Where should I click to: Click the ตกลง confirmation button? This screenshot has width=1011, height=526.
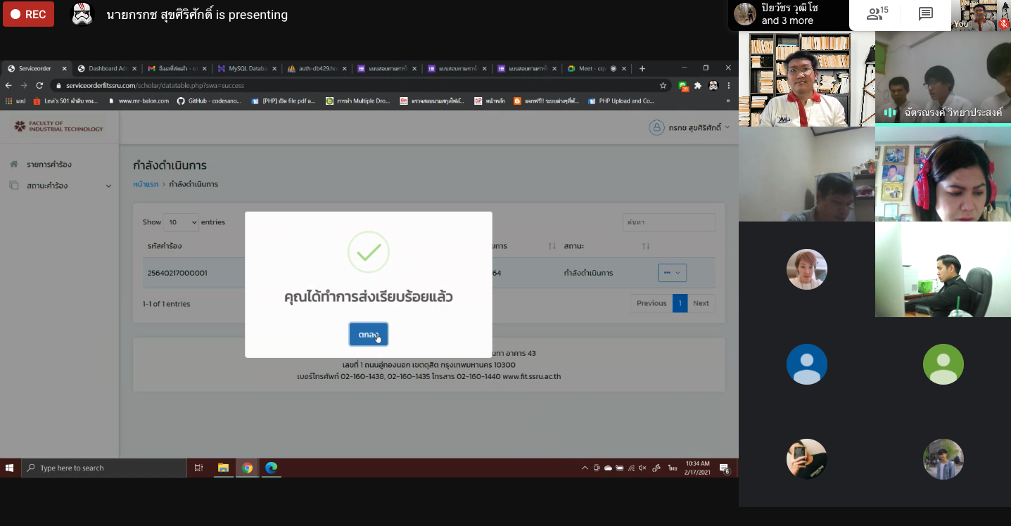368,335
